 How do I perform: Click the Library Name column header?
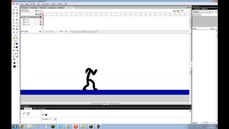[201, 29]
